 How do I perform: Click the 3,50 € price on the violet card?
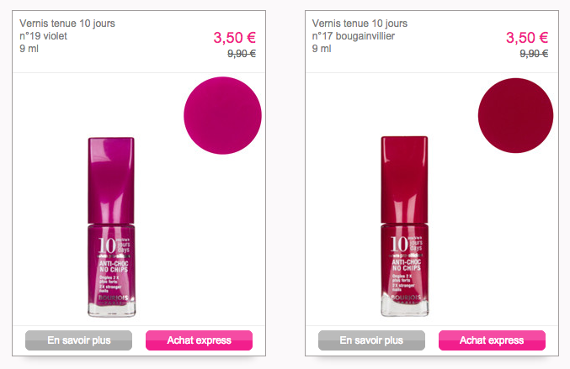(234, 38)
